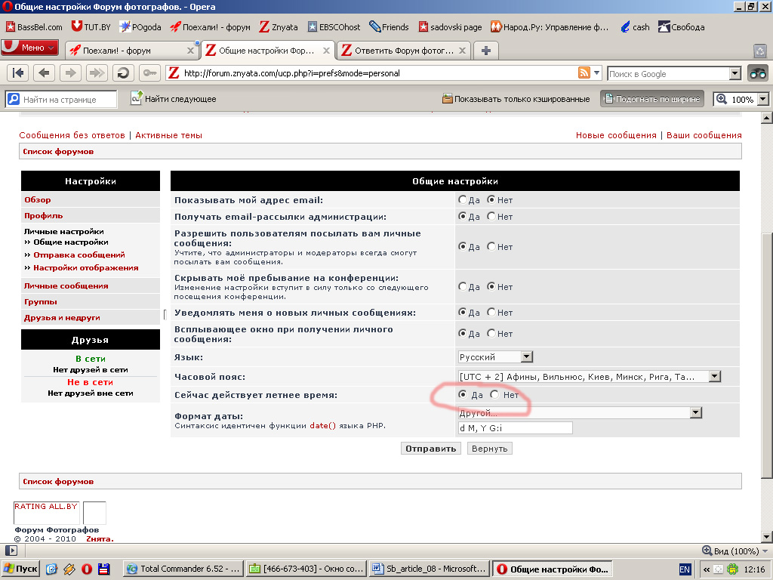Image resolution: width=773 pixels, height=580 pixels.
Task: Click the date format text field
Action: pyautogui.click(x=515, y=427)
